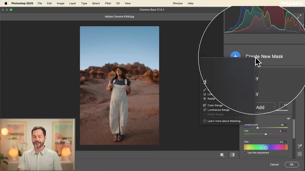Open the 3D menu
The height and width of the screenshot is (171, 305).
[118, 3]
